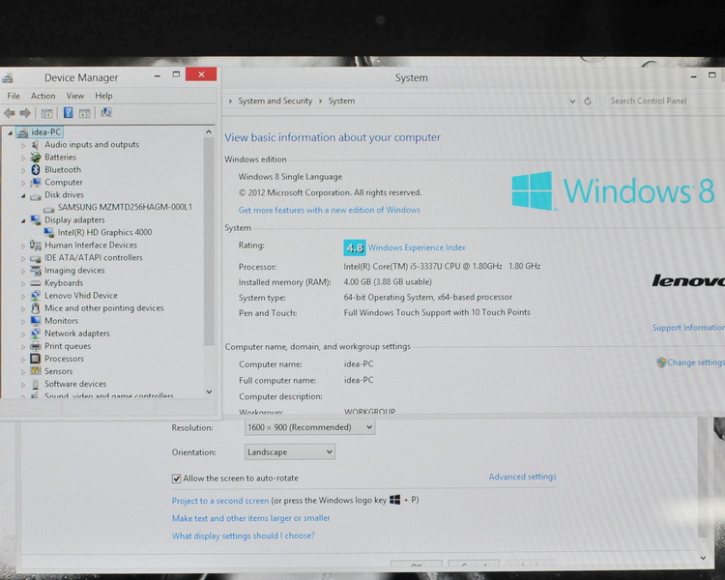Viewport: 725px width, 580px height.
Task: Open the File menu in Device Manager
Action: (x=14, y=96)
